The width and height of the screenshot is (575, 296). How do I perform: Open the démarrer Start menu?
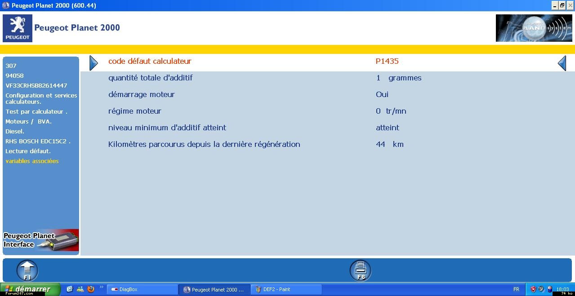click(30, 289)
